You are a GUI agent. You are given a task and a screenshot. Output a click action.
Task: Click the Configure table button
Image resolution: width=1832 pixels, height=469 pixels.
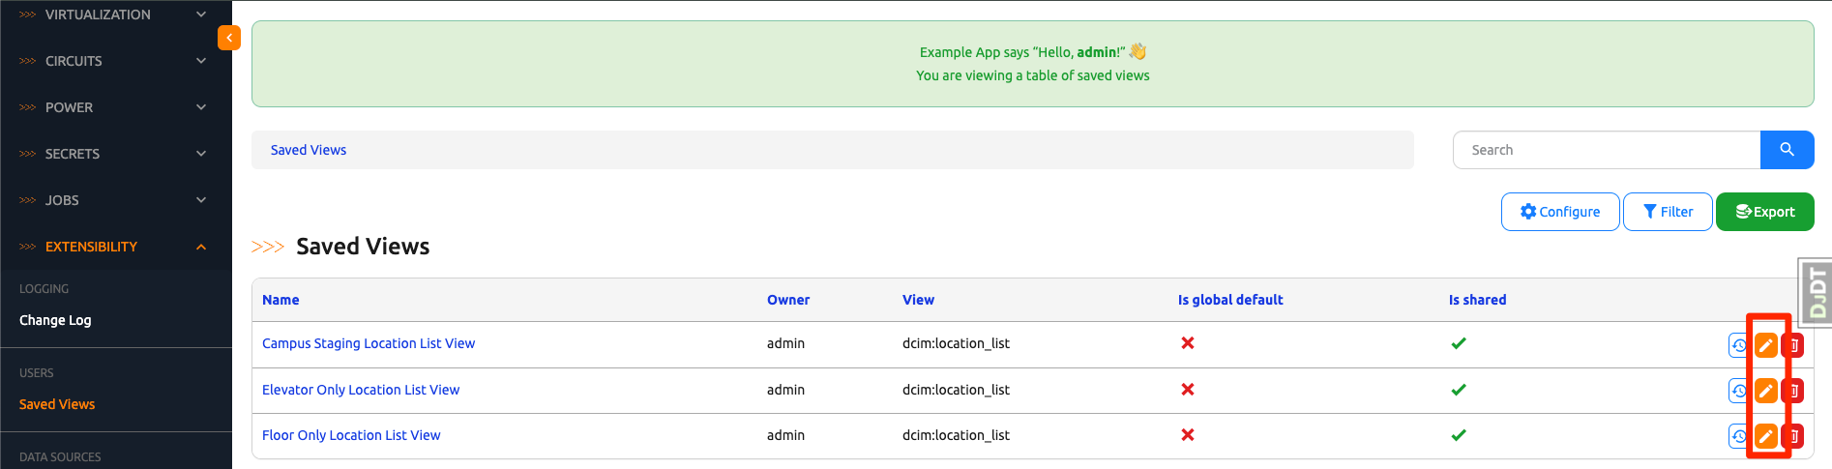click(1559, 212)
